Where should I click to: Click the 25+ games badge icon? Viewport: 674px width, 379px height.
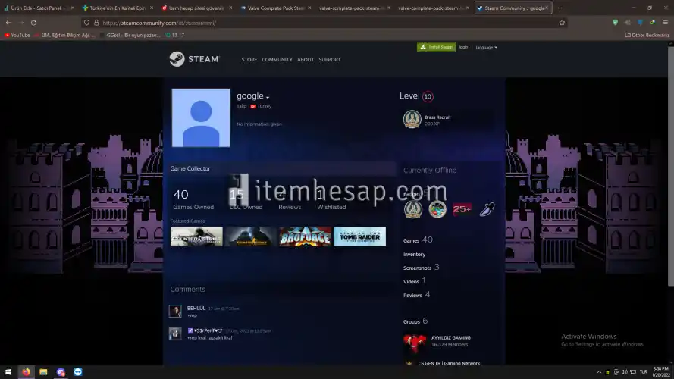click(x=462, y=209)
